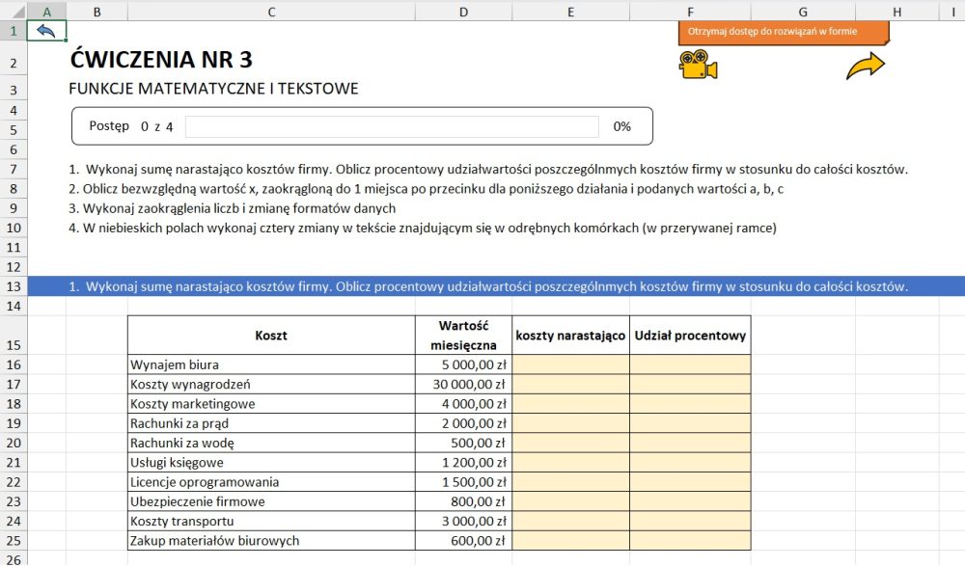Select the 'Koszty transportu' cell
This screenshot has width=965, height=567.
(x=271, y=521)
